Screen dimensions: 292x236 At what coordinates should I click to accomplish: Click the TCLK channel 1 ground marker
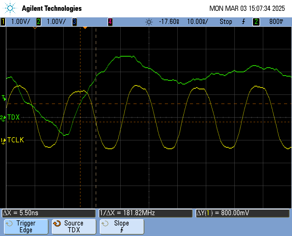coord(3,140)
